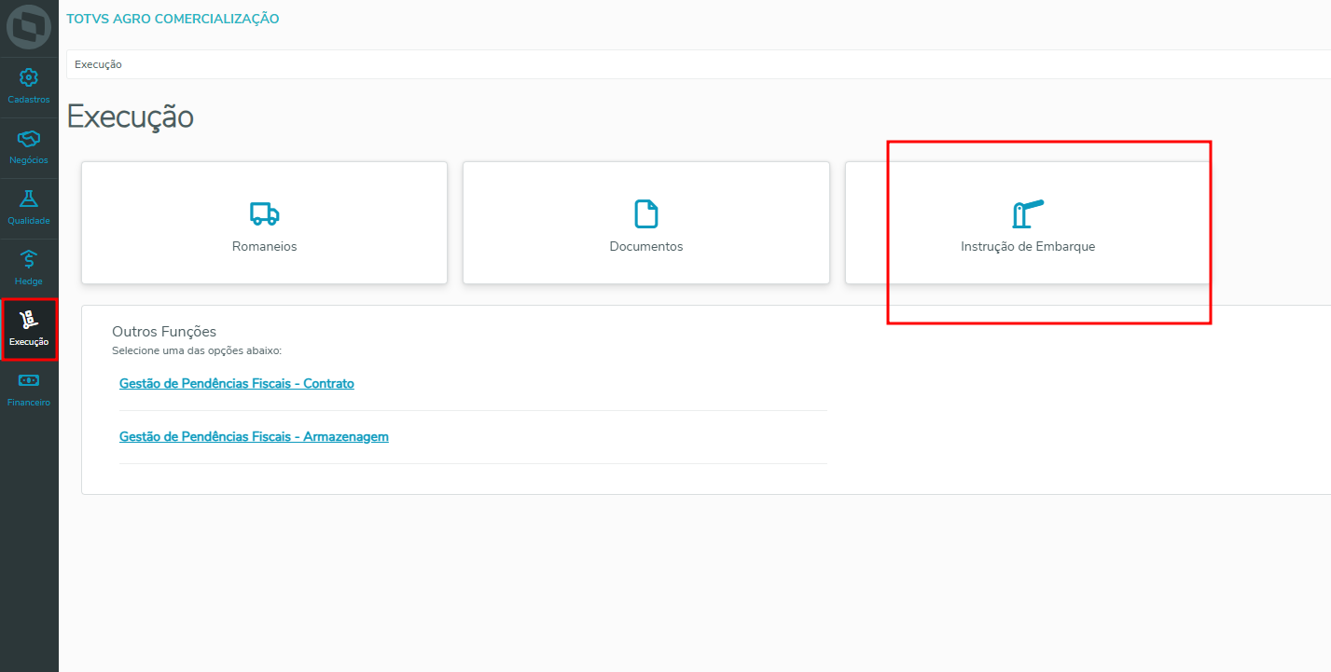This screenshot has width=1331, height=672.
Task: Click 'Selecione uma das opções abaixo:' text
Action: 197,351
